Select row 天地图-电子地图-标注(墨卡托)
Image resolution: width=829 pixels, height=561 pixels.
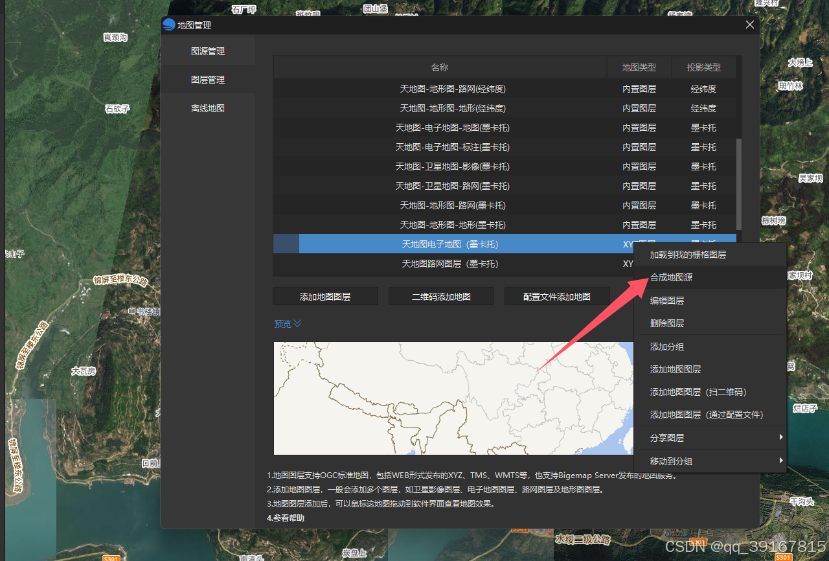[505, 147]
